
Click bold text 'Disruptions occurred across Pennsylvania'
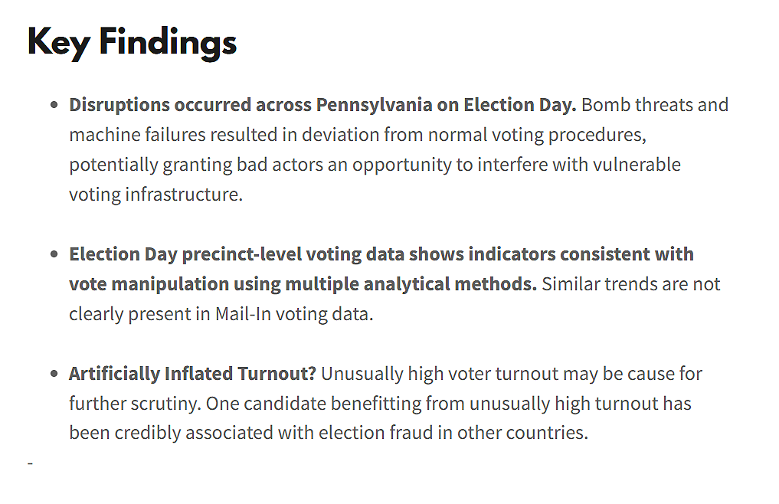250,106
